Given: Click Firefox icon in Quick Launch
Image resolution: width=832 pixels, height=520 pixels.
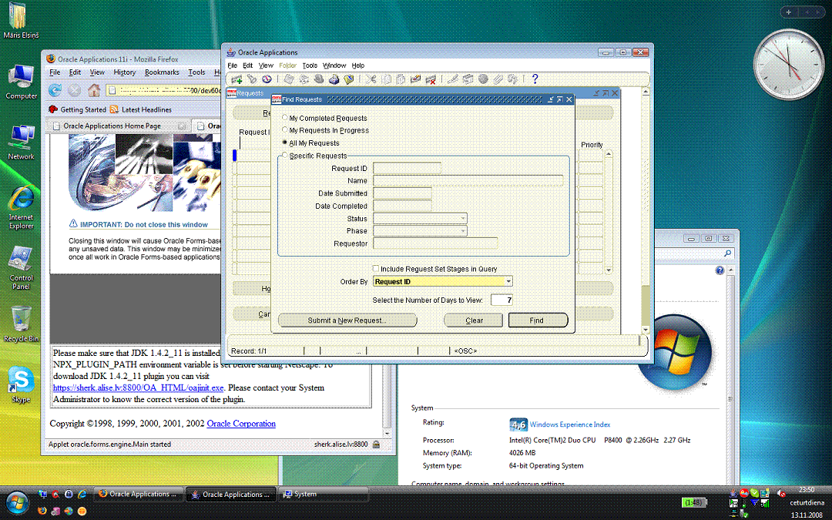Looking at the screenshot, I should click(42, 511).
